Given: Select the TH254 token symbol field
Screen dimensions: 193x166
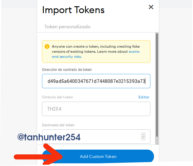Looking at the screenshot, I should (x=96, y=109).
